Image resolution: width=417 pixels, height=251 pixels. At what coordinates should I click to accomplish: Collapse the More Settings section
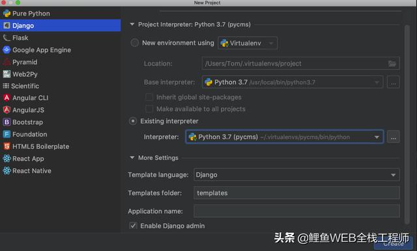pyautogui.click(x=132, y=157)
